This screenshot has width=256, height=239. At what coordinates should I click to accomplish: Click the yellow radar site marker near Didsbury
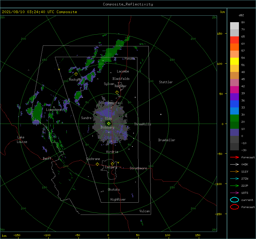tap(109, 124)
